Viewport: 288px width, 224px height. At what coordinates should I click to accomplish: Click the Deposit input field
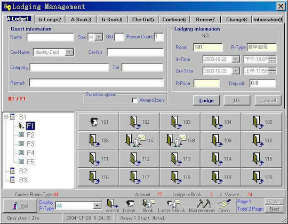point(262,83)
